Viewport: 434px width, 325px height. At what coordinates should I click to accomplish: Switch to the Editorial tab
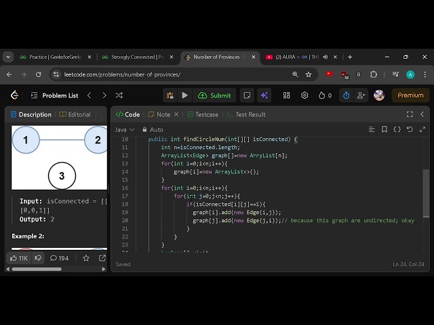pos(75,114)
